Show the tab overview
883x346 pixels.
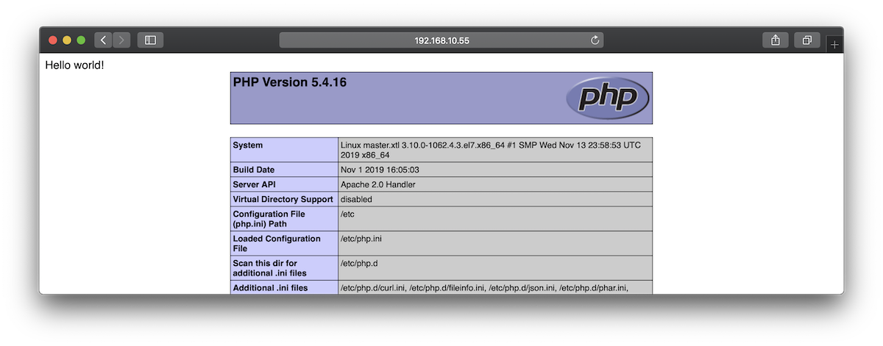point(806,40)
